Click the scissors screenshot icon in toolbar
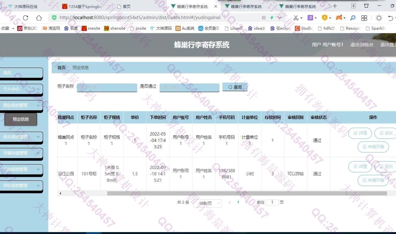Screen dimensions: 396x234 [296, 18]
